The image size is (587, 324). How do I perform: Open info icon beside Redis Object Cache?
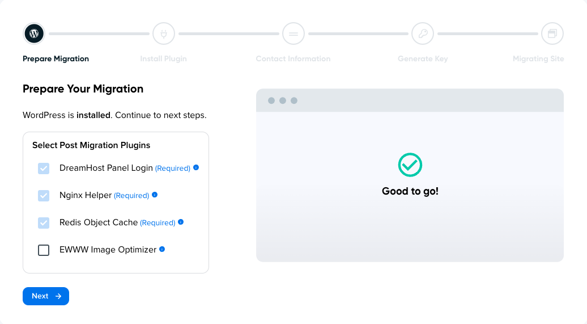181,222
